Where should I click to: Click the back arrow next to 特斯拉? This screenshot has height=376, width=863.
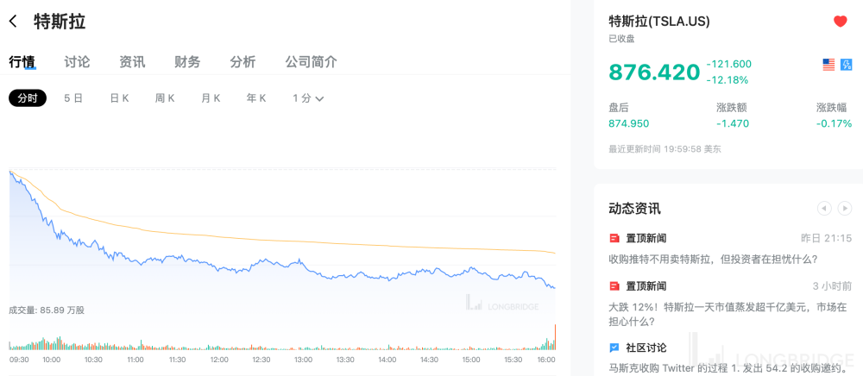click(x=13, y=22)
